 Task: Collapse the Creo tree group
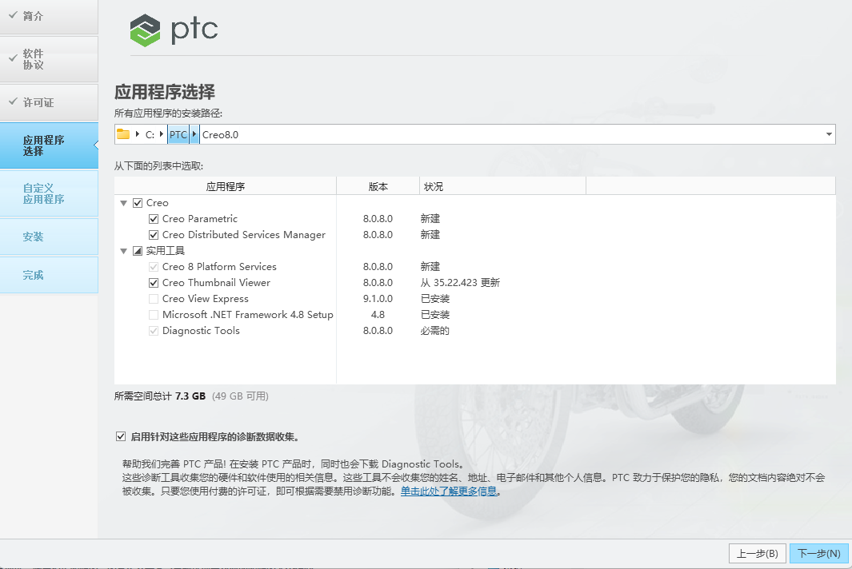click(x=123, y=203)
